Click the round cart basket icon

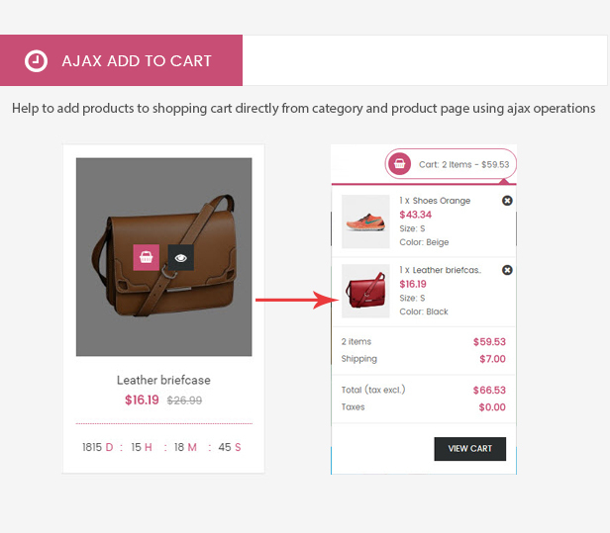click(x=399, y=164)
